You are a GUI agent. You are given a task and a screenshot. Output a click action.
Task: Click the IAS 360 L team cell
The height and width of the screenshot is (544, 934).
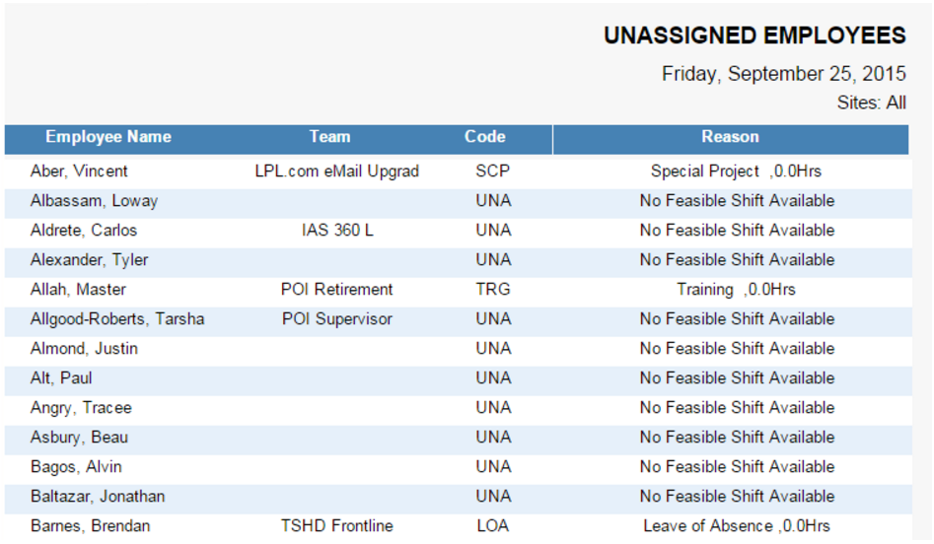[337, 231]
